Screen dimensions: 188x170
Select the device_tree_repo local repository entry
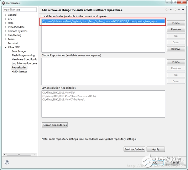point(103,21)
